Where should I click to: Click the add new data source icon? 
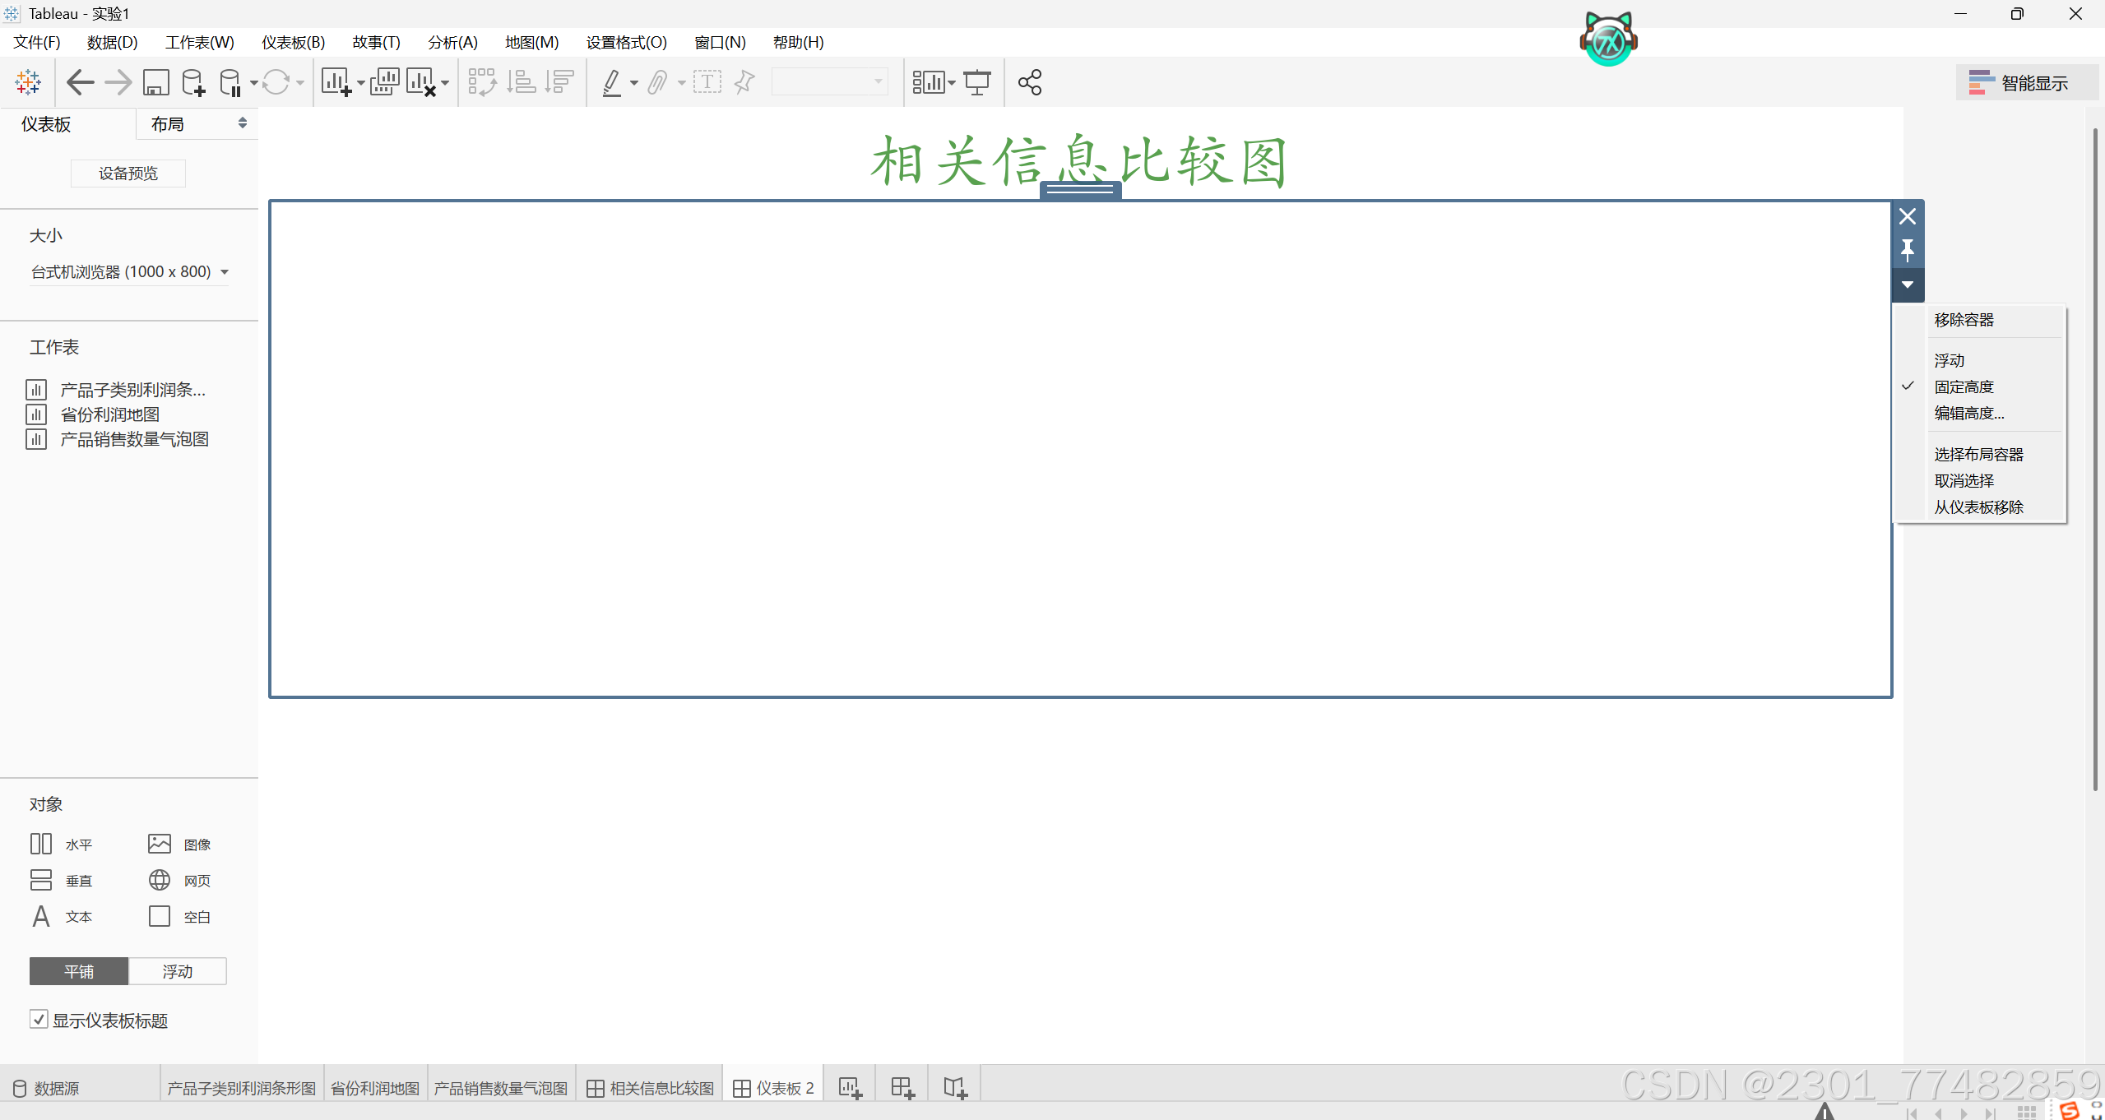click(x=193, y=82)
